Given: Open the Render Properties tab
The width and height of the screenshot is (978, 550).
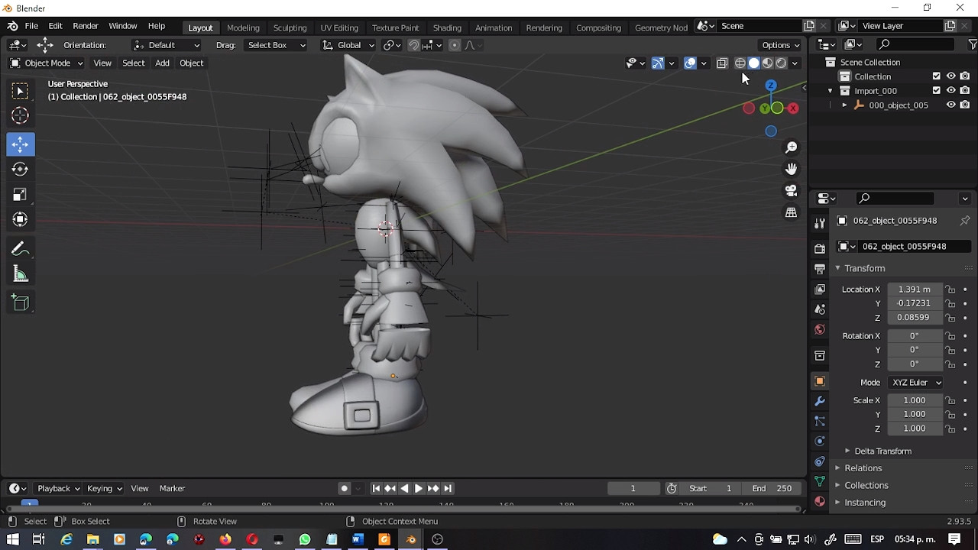Looking at the screenshot, I should [x=819, y=248].
